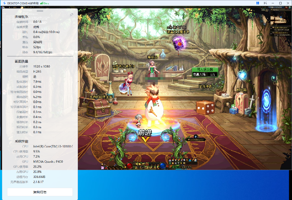Click the 前进 yellow down arrow
The image size is (292, 200).
[145, 139]
